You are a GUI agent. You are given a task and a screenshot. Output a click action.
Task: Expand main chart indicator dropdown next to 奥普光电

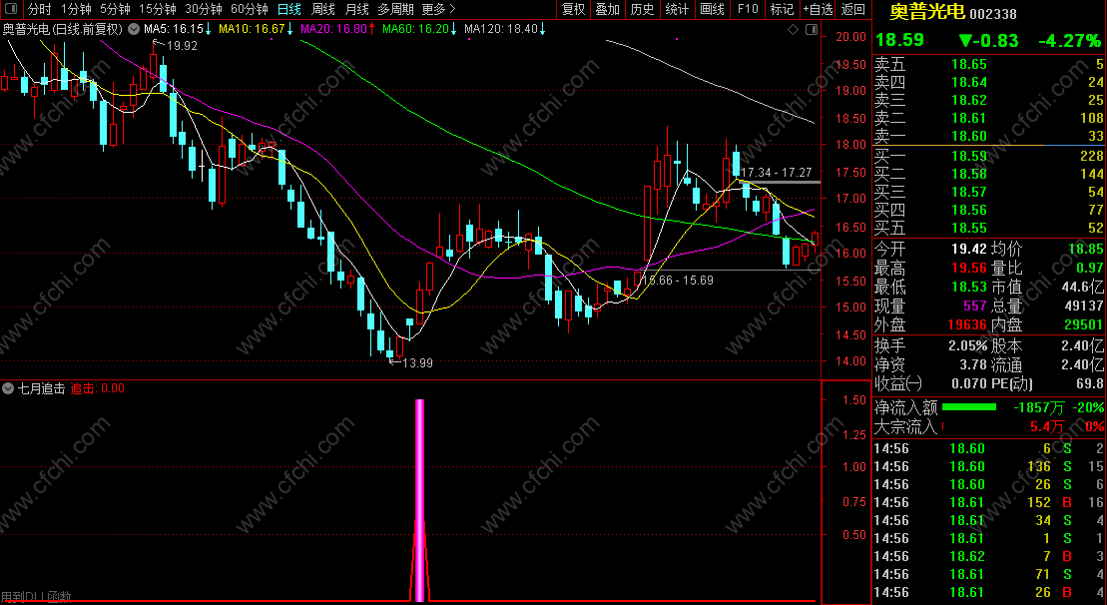tap(133, 29)
